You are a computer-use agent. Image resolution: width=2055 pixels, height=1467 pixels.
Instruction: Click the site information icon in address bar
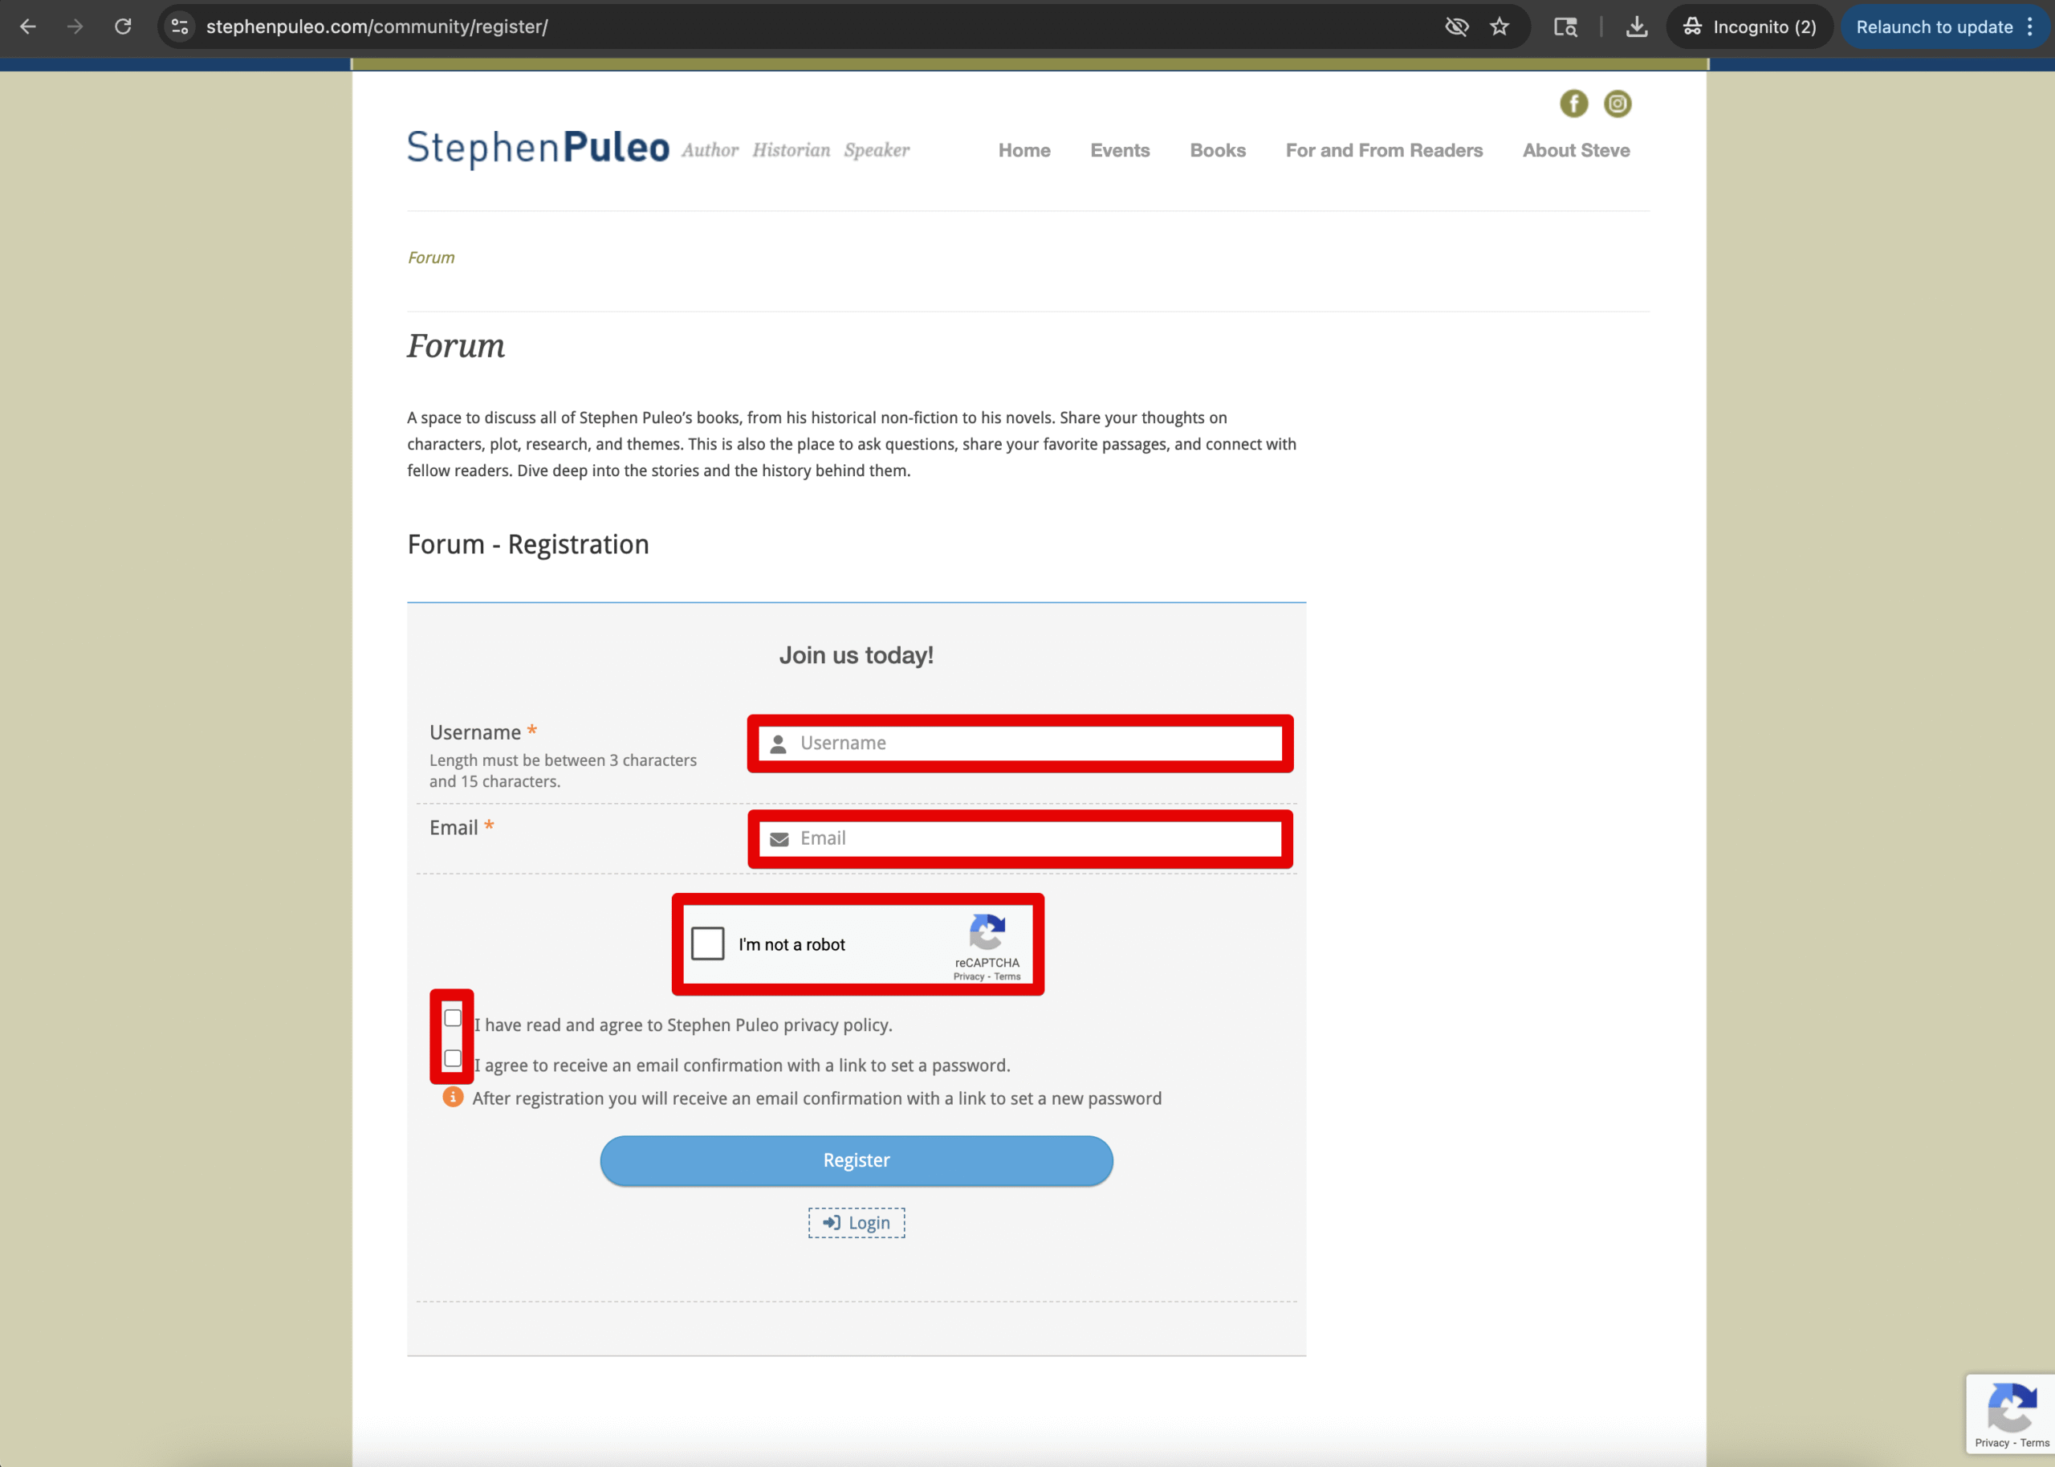pyautogui.click(x=181, y=27)
